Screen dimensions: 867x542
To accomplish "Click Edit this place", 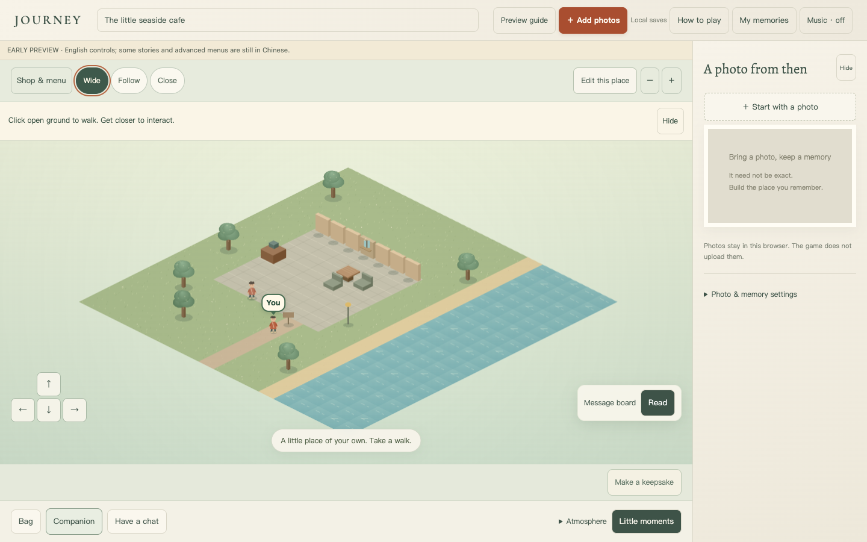I will [605, 81].
